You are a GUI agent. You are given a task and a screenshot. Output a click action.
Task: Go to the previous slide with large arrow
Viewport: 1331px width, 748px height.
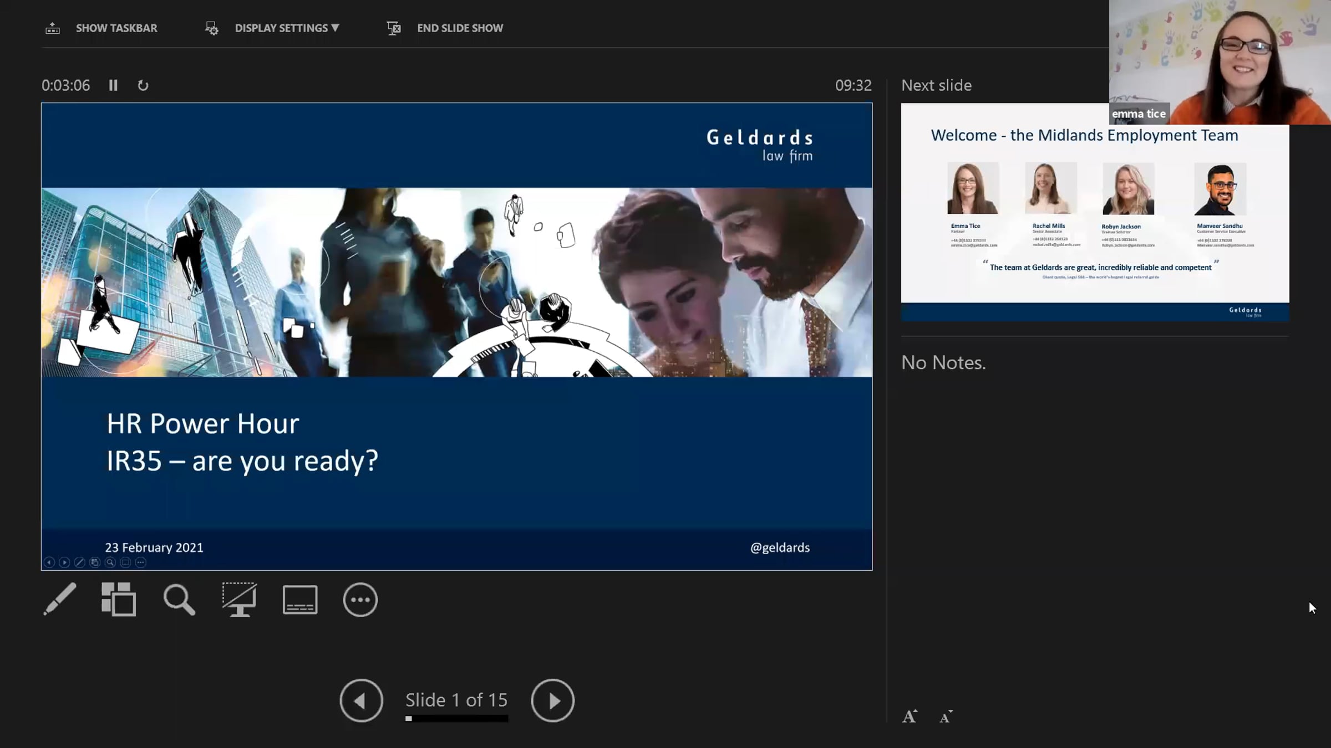[x=362, y=700]
